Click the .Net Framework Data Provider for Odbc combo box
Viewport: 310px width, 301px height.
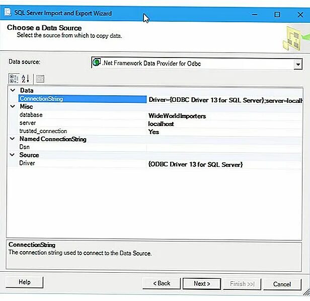point(196,64)
